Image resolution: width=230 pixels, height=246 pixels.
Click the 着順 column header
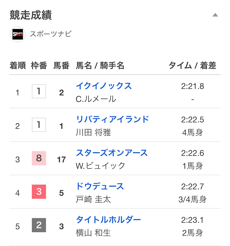click(18, 66)
